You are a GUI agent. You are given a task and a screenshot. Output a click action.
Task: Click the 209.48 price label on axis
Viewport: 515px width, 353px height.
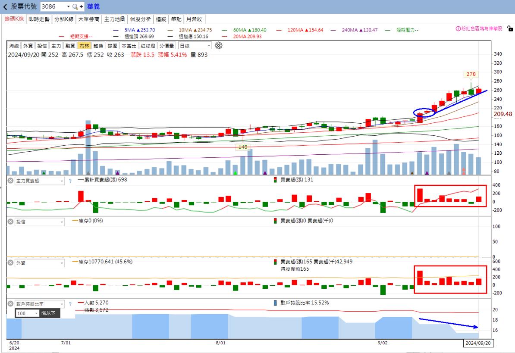pos(503,114)
